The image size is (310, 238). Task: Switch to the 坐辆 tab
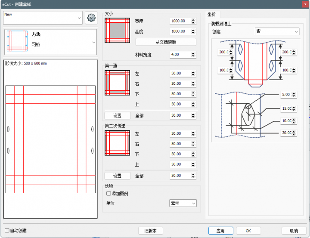(x=212, y=14)
